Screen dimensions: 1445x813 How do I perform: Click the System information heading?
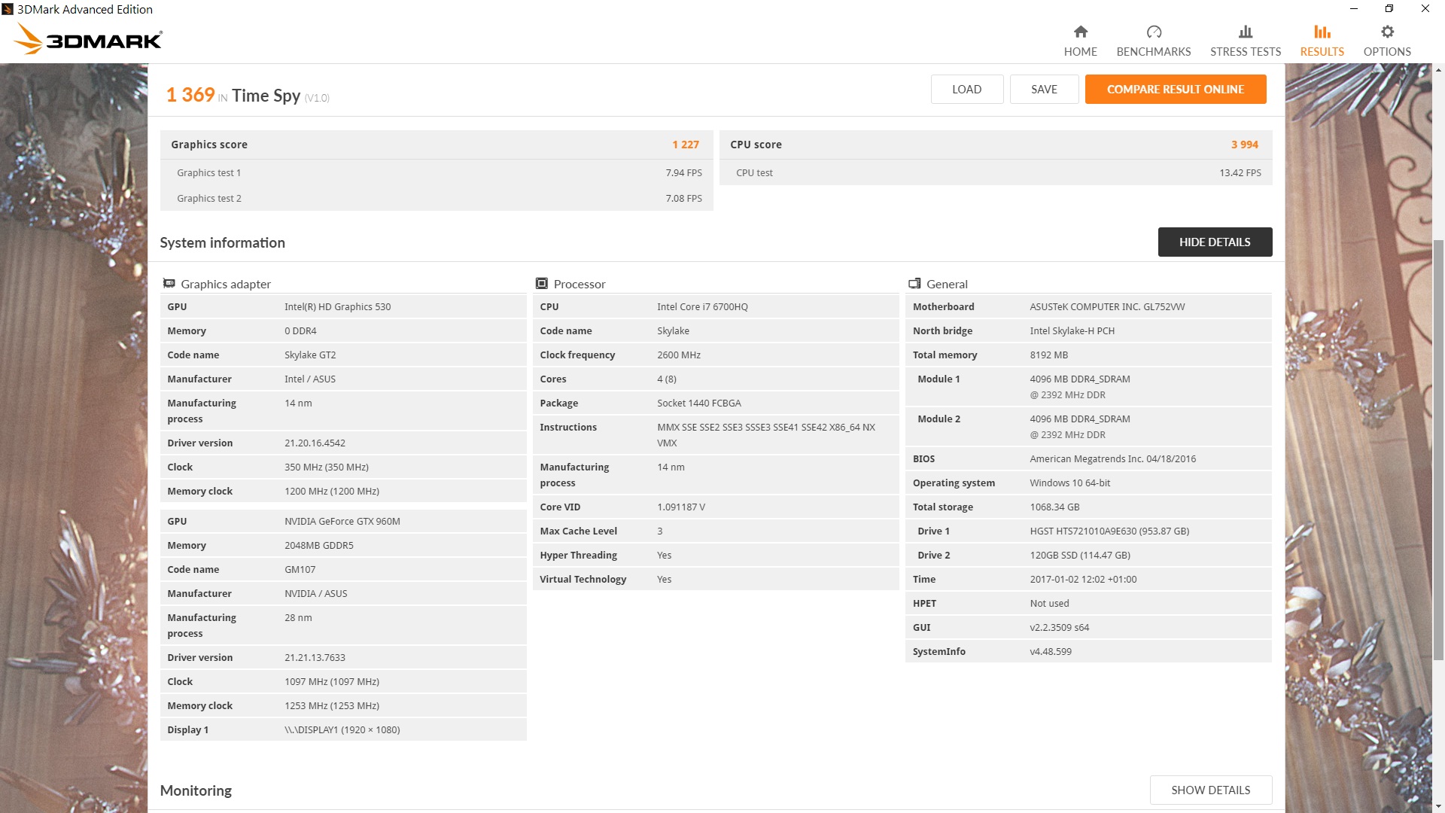click(222, 242)
